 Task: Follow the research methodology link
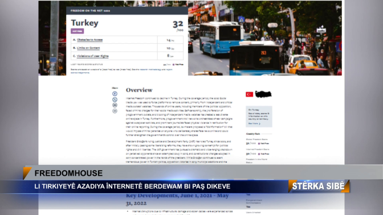pos(150,69)
